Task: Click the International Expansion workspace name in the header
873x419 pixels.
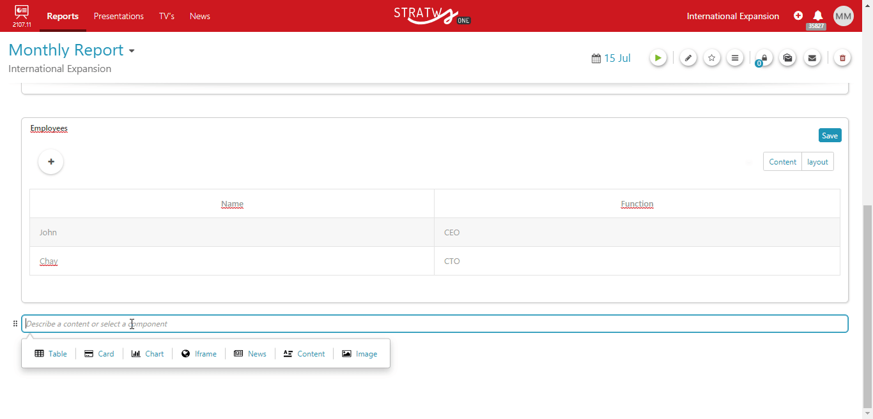Action: 733,16
